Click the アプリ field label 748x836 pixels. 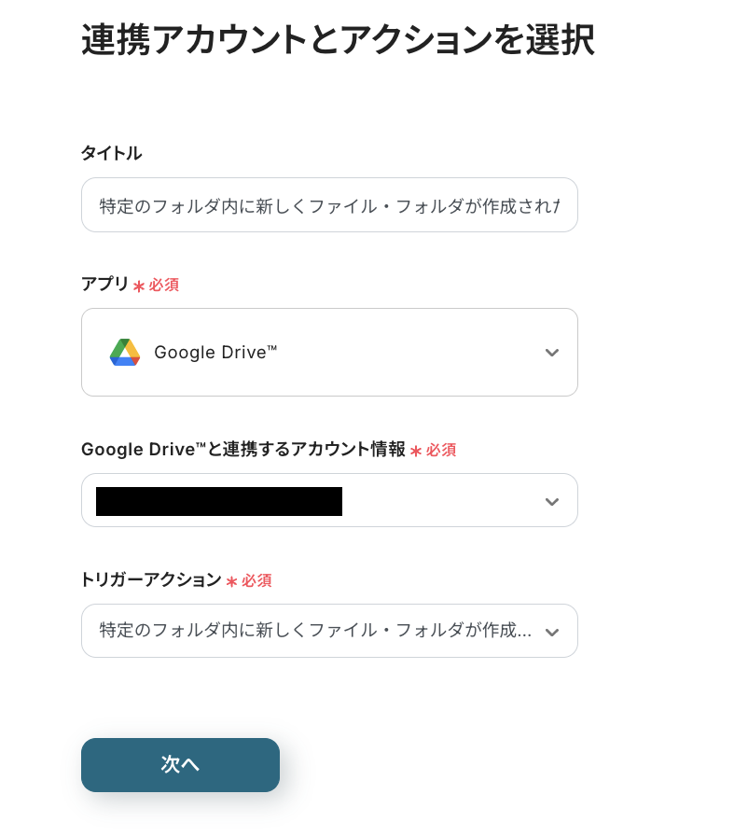[x=104, y=285]
